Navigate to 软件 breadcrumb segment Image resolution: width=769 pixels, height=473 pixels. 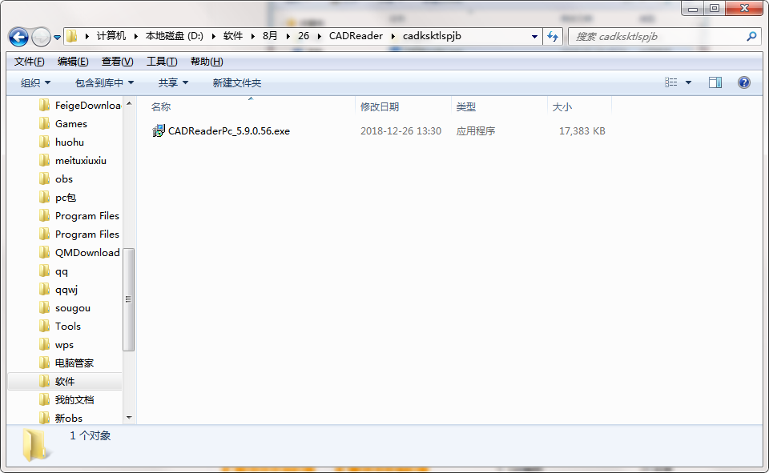coord(233,36)
